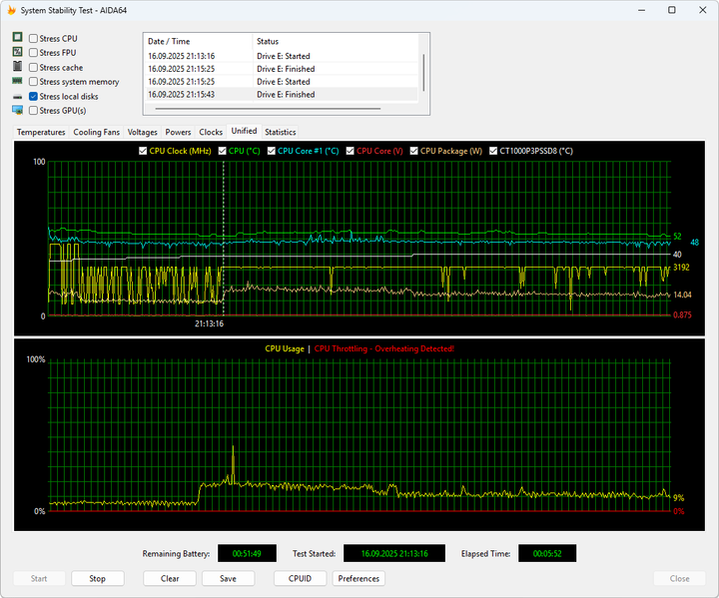Screen dimensions: 719x598
Task: Open the CPUID panel
Action: 300,579
